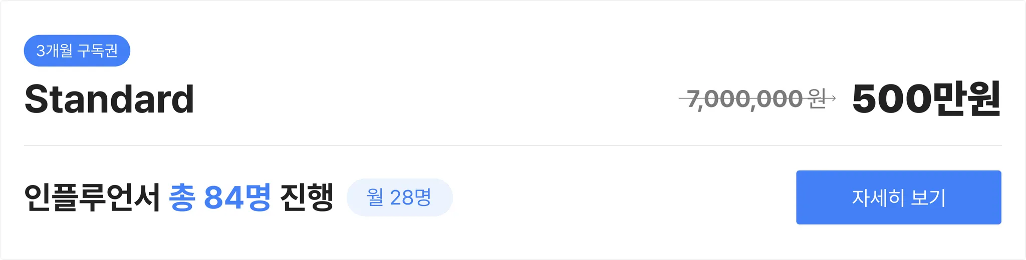This screenshot has width=1026, height=260.
Task: Click the number 28 inside the pill
Action: [x=401, y=197]
